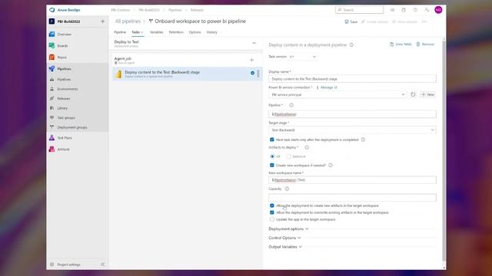
Task: Open Library in the sidebar
Action: point(62,108)
